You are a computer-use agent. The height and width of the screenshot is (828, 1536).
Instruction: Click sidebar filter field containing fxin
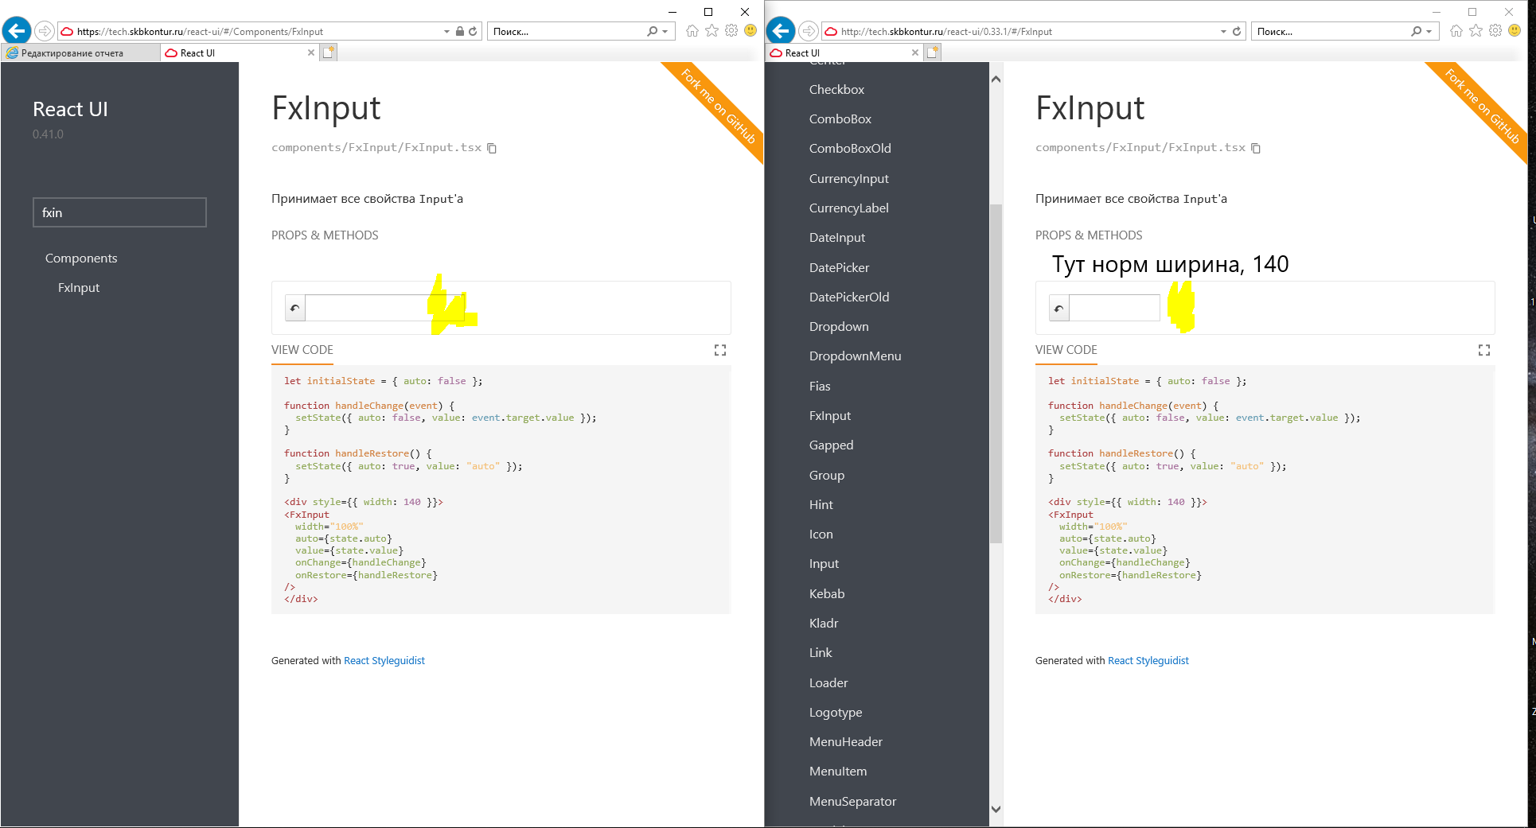(x=119, y=212)
